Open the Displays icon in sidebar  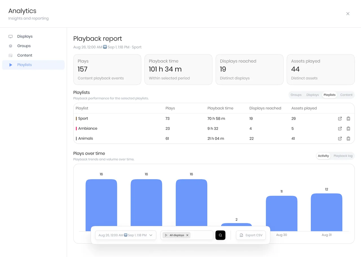[10, 36]
